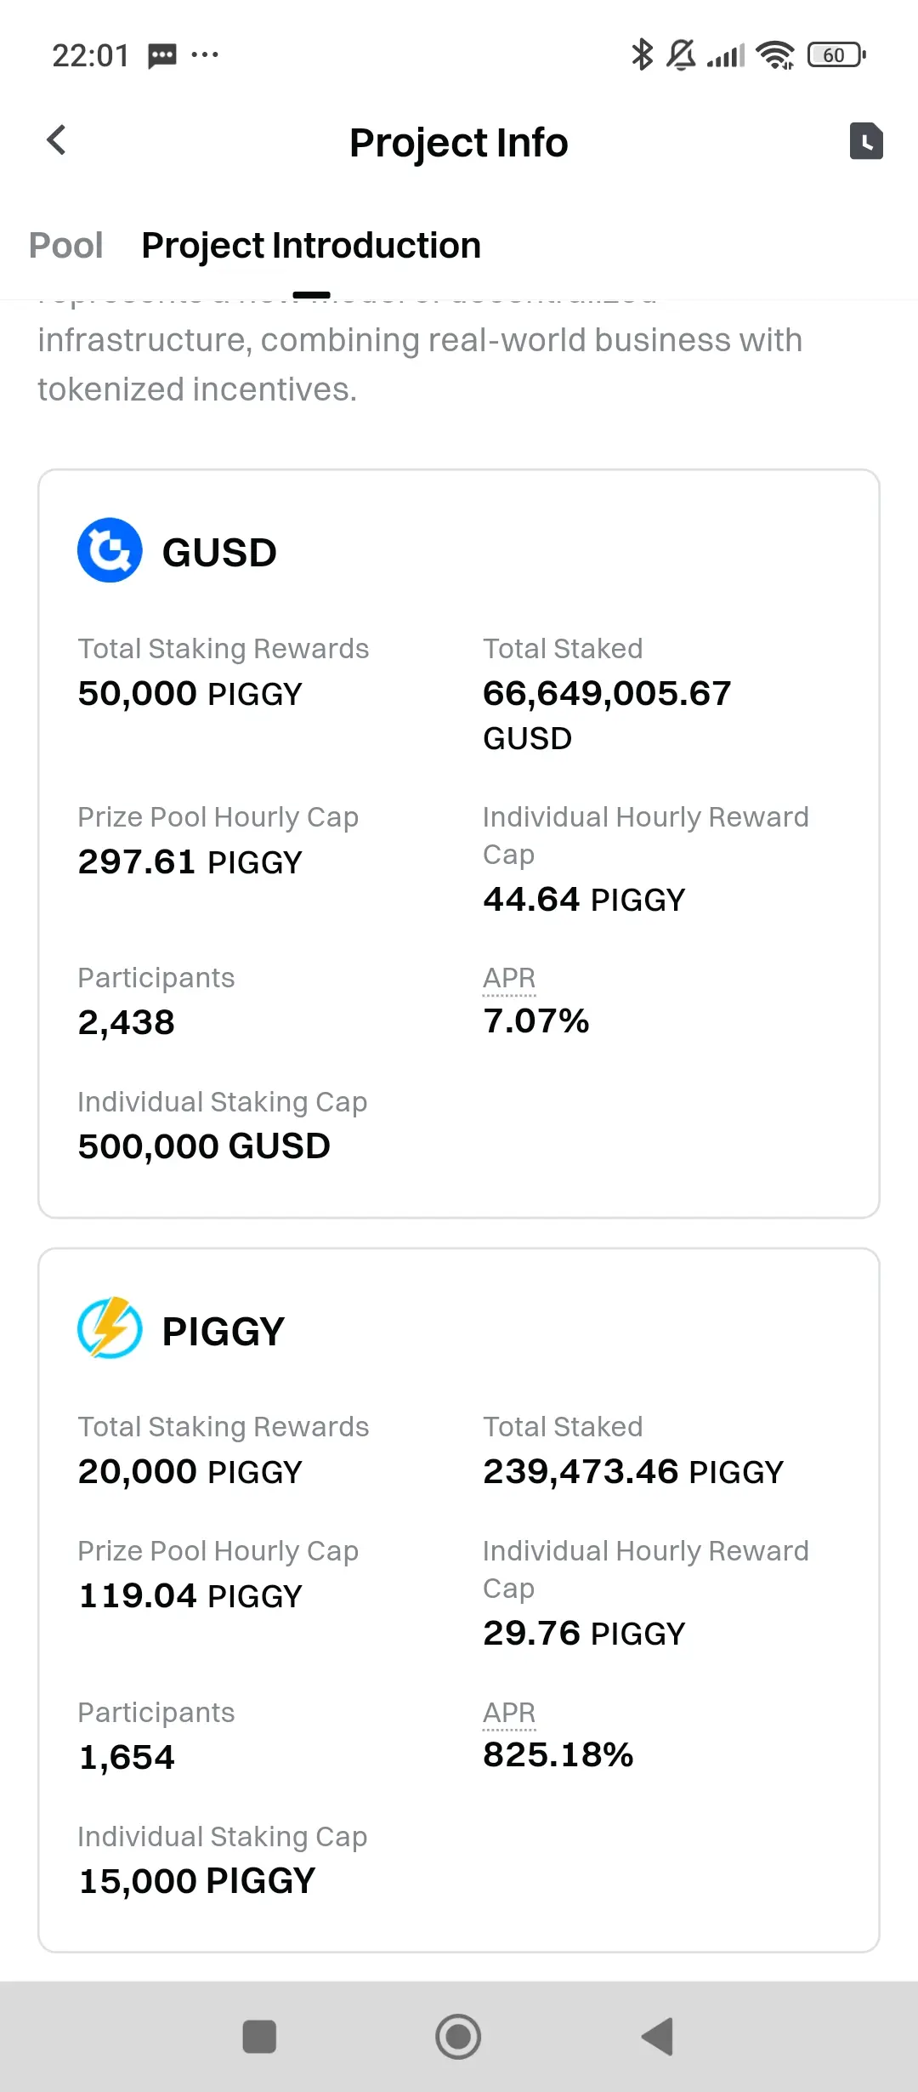Screen dimensions: 918x2092
Task: Tap the Bluetooth status icon
Action: coord(642,55)
